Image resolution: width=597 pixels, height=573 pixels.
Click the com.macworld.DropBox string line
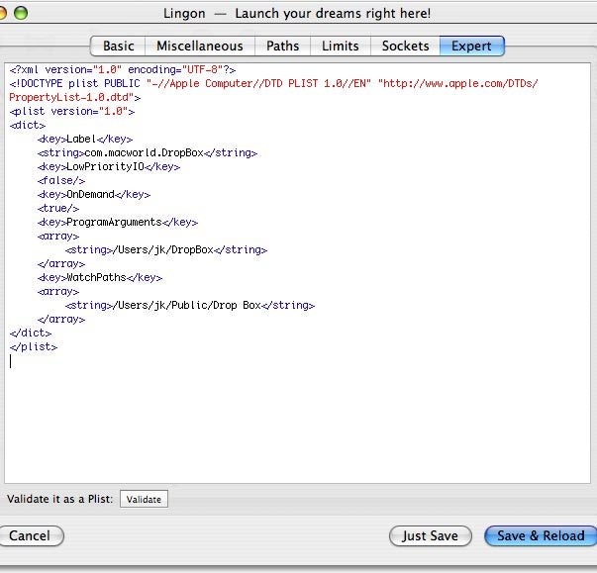148,153
